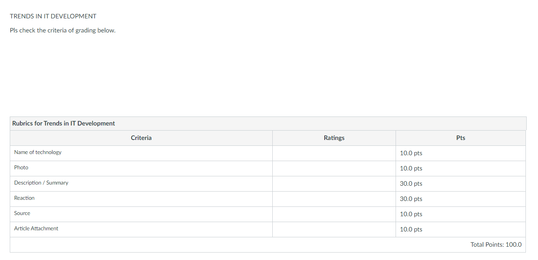538x260 pixels.
Task: Select 'Rubrics for Trends in IT Development' title
Action: 63,123
